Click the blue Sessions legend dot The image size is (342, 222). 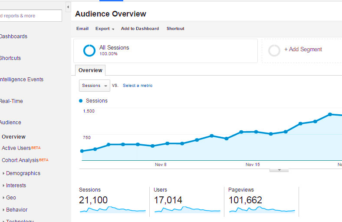(x=81, y=101)
